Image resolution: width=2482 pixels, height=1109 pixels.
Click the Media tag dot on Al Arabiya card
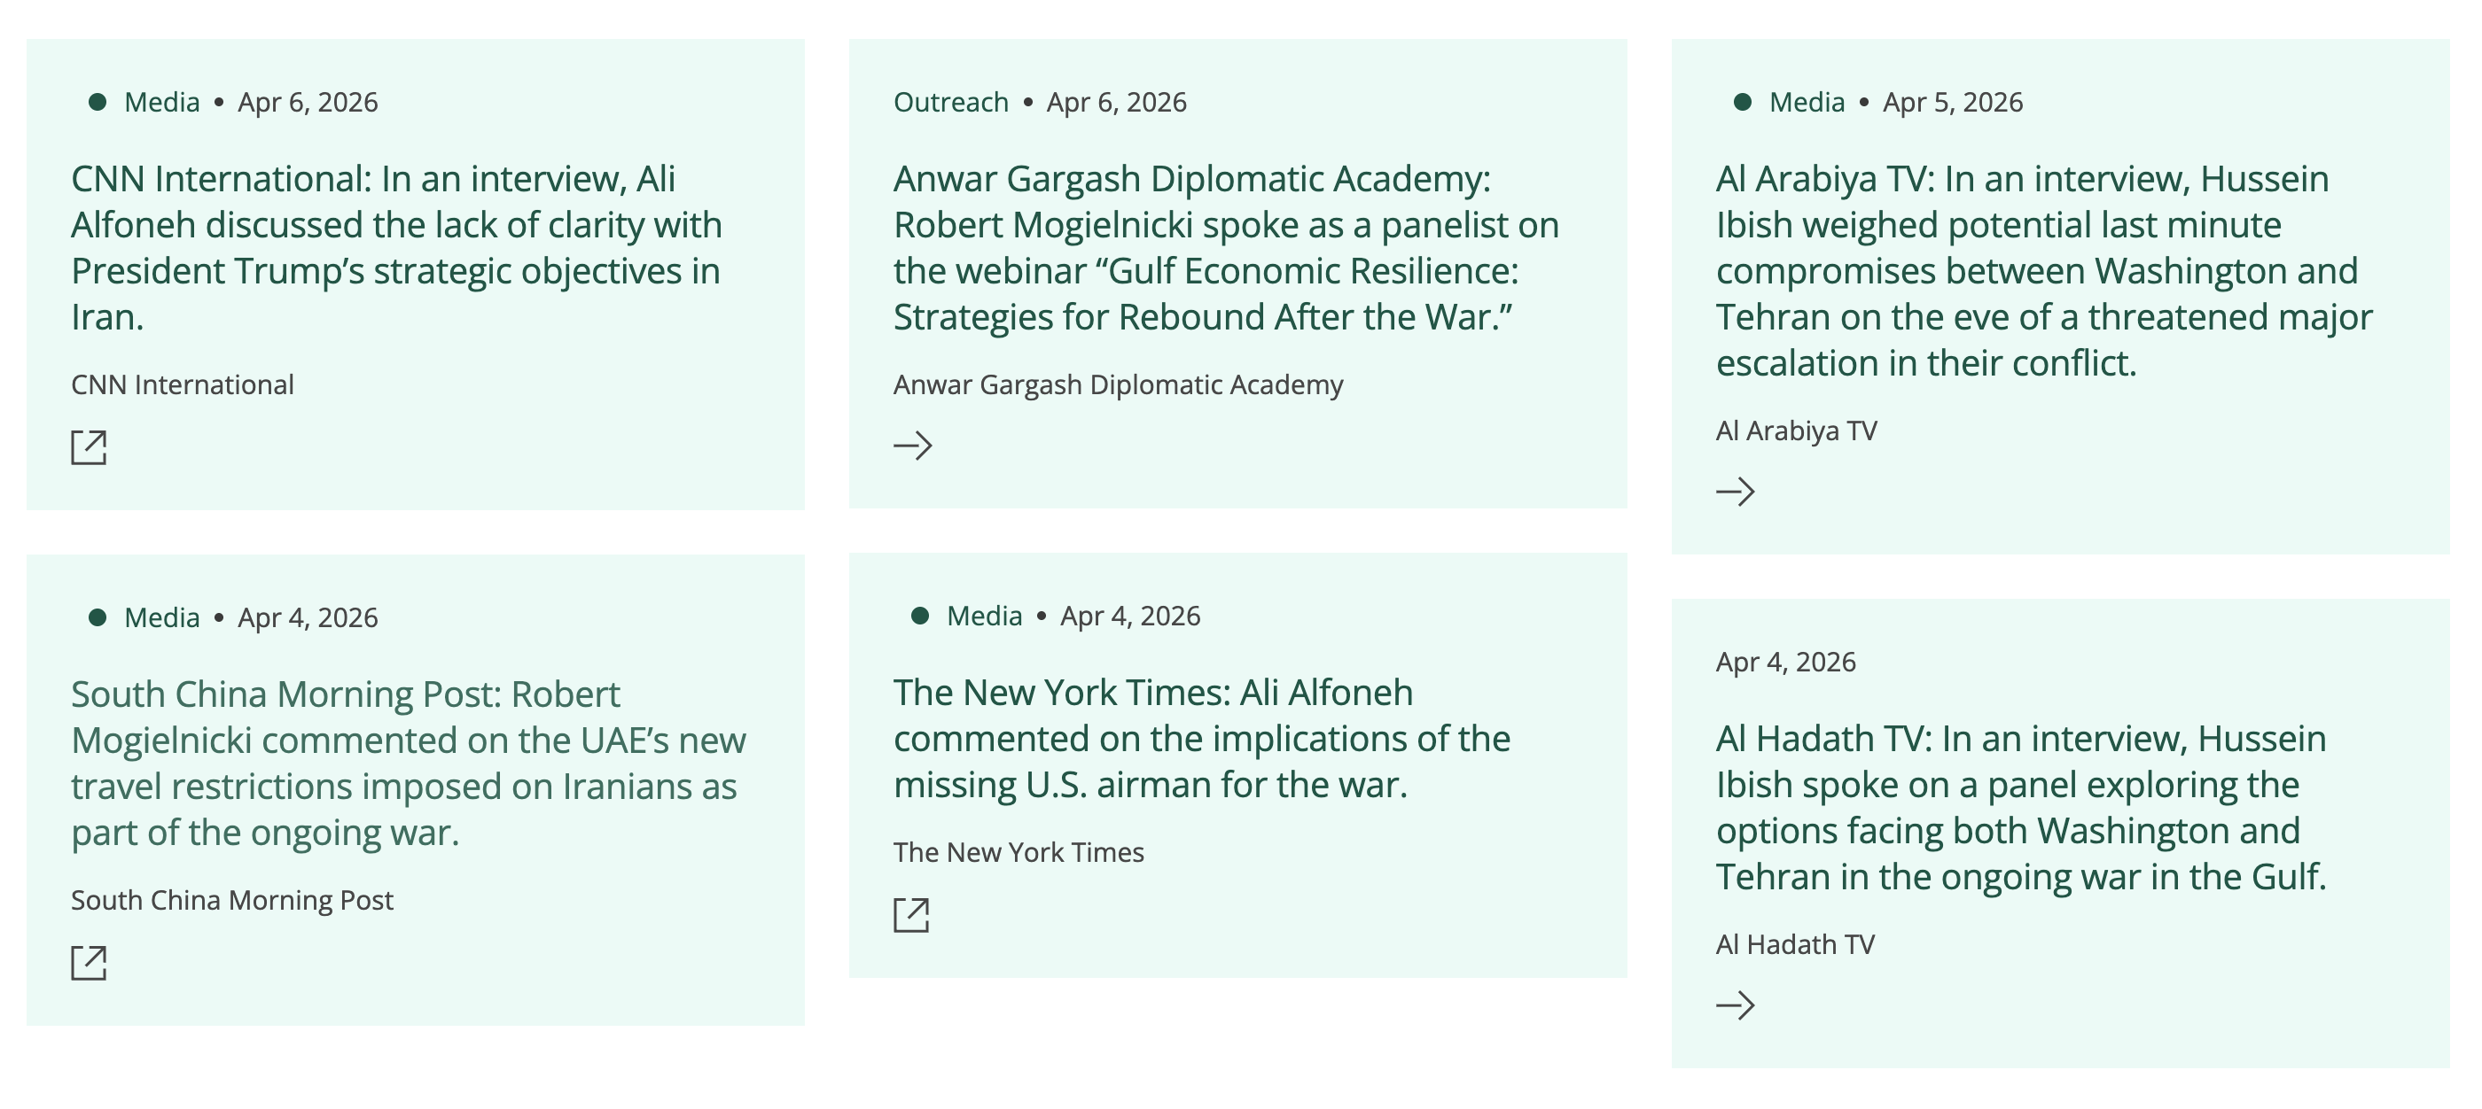(x=1742, y=102)
